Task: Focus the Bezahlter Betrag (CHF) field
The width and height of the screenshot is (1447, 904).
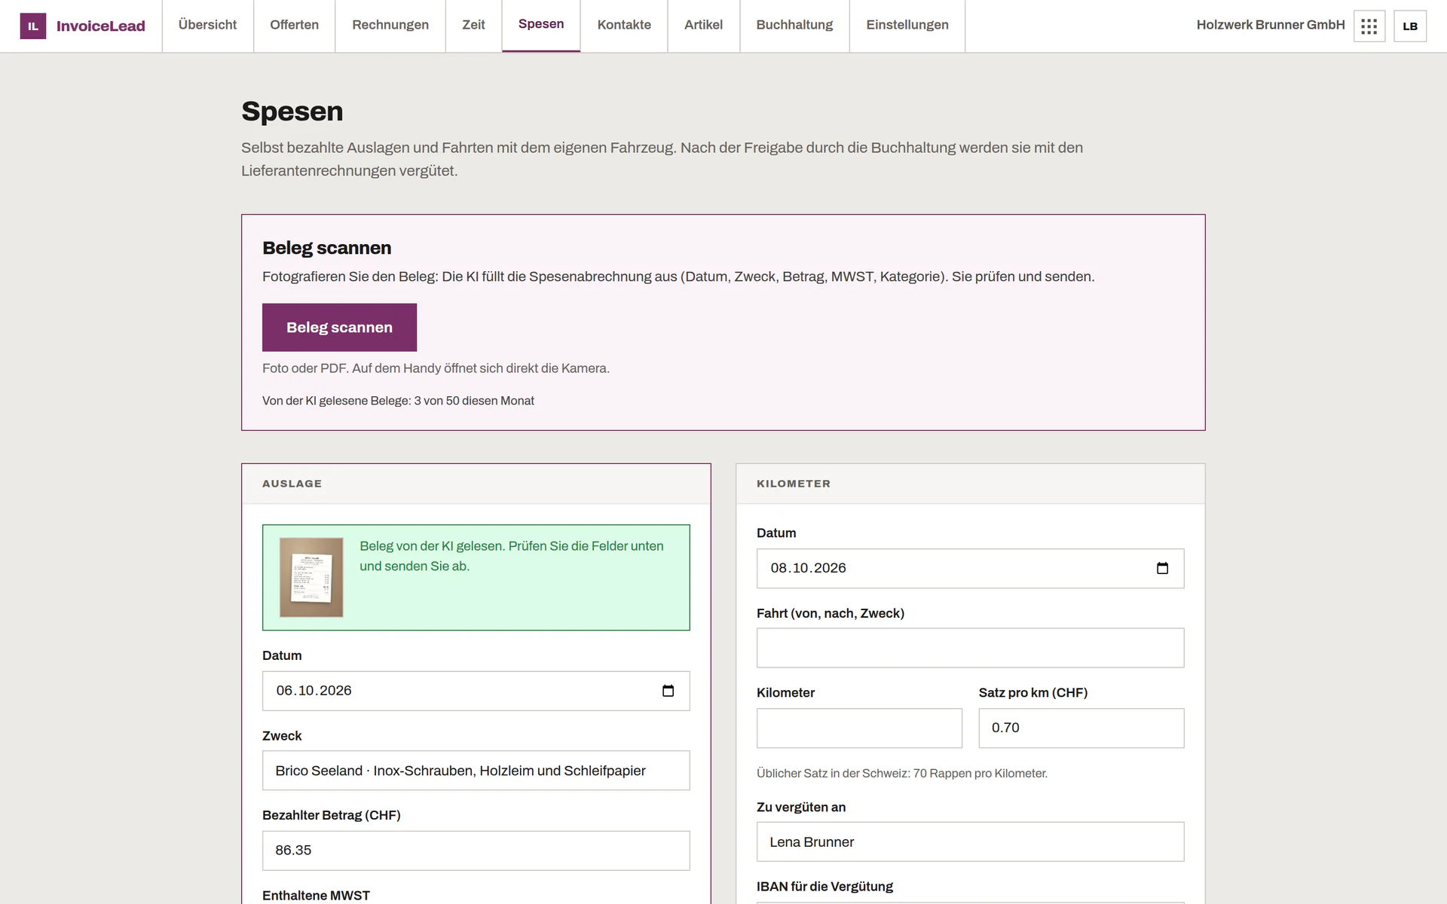Action: 476,851
